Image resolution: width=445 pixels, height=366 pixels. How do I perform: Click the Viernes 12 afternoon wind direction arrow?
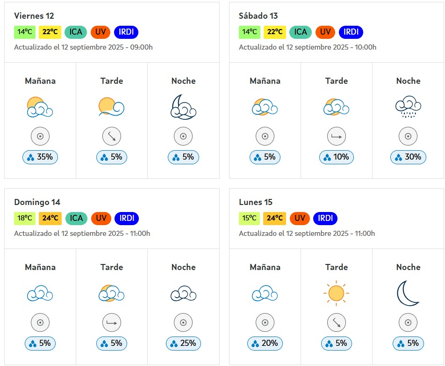[112, 136]
